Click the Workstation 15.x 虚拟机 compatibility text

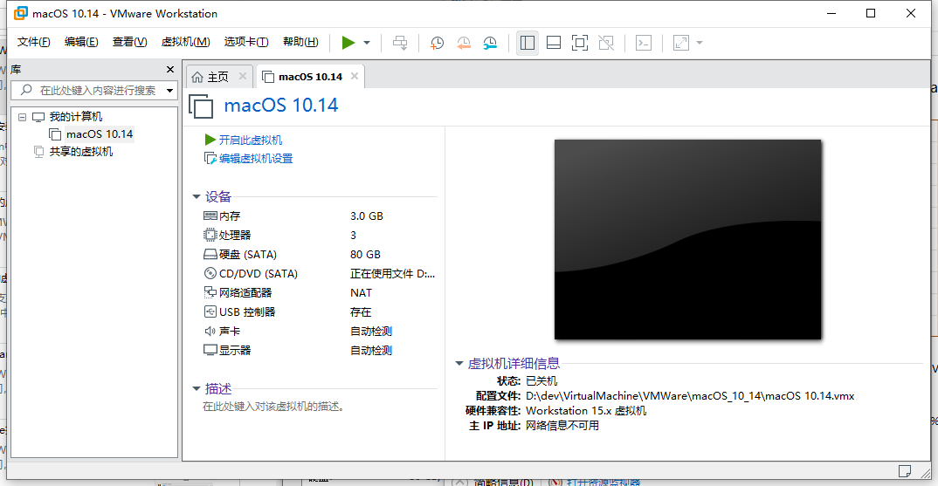coord(586,411)
